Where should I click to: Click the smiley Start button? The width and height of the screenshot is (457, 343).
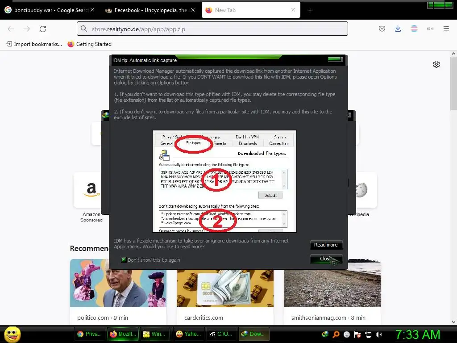12,334
